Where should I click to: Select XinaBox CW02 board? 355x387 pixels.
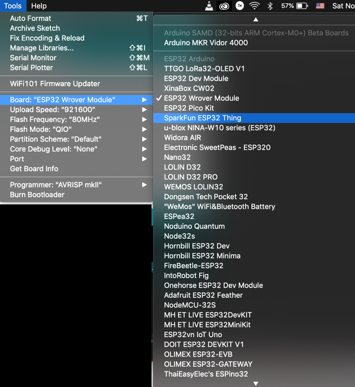click(x=254, y=88)
